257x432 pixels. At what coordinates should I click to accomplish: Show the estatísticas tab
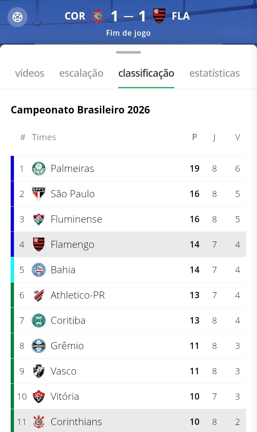(x=214, y=73)
